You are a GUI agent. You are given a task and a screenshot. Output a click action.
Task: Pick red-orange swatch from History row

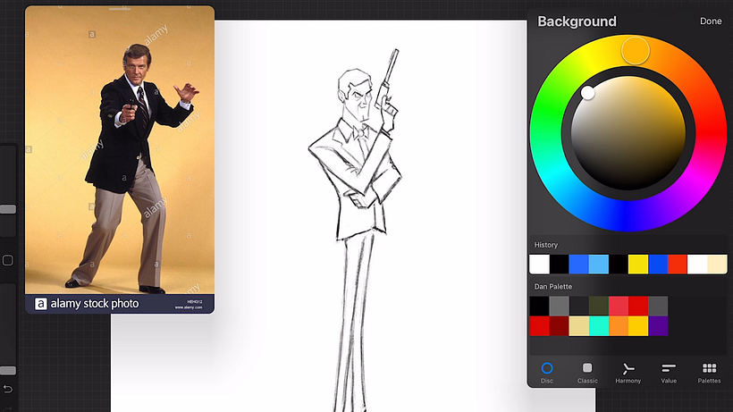tap(678, 265)
